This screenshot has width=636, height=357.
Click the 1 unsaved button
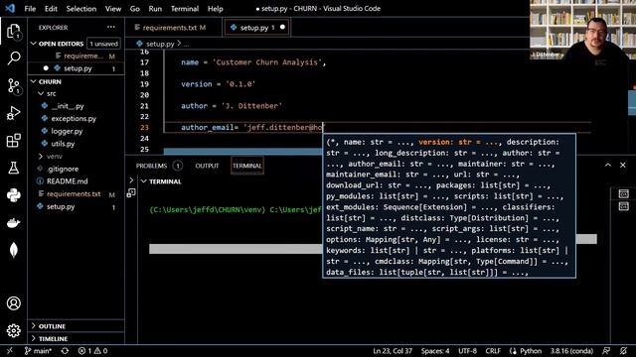click(x=103, y=44)
